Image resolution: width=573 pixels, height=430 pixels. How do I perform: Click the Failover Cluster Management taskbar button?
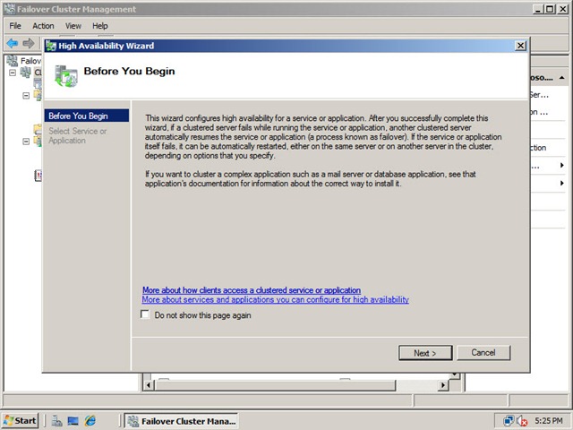click(x=181, y=421)
